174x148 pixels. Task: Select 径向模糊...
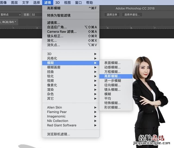(x=116, y=85)
